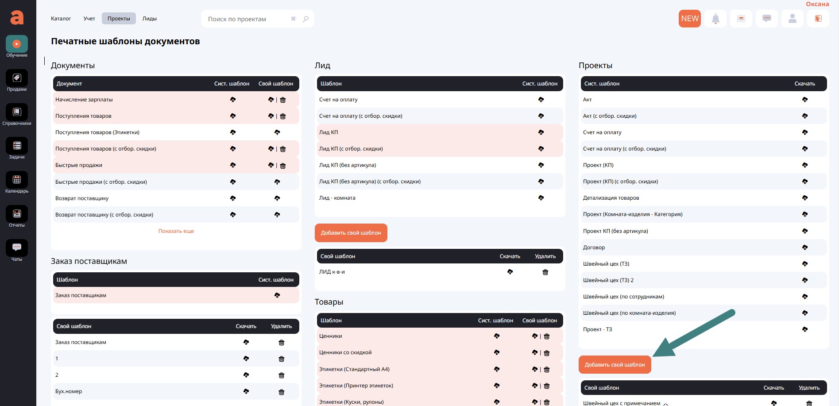Focus the Поиск по проектам search field
Screen dimensions: 839x406
246,19
